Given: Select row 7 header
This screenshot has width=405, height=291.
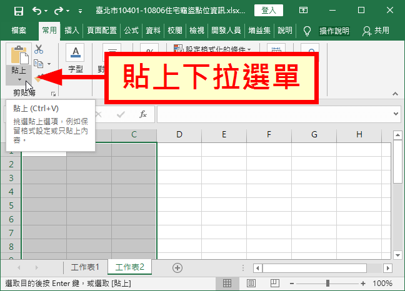Looking at the screenshot, I should pyautogui.click(x=11, y=233).
